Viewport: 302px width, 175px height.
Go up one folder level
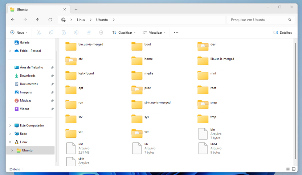(37, 20)
